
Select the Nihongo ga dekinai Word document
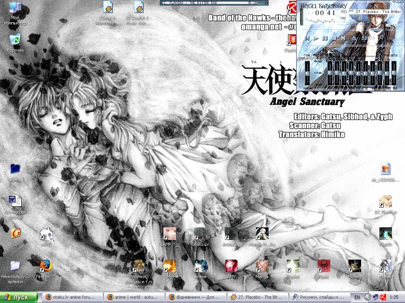pyautogui.click(x=15, y=207)
